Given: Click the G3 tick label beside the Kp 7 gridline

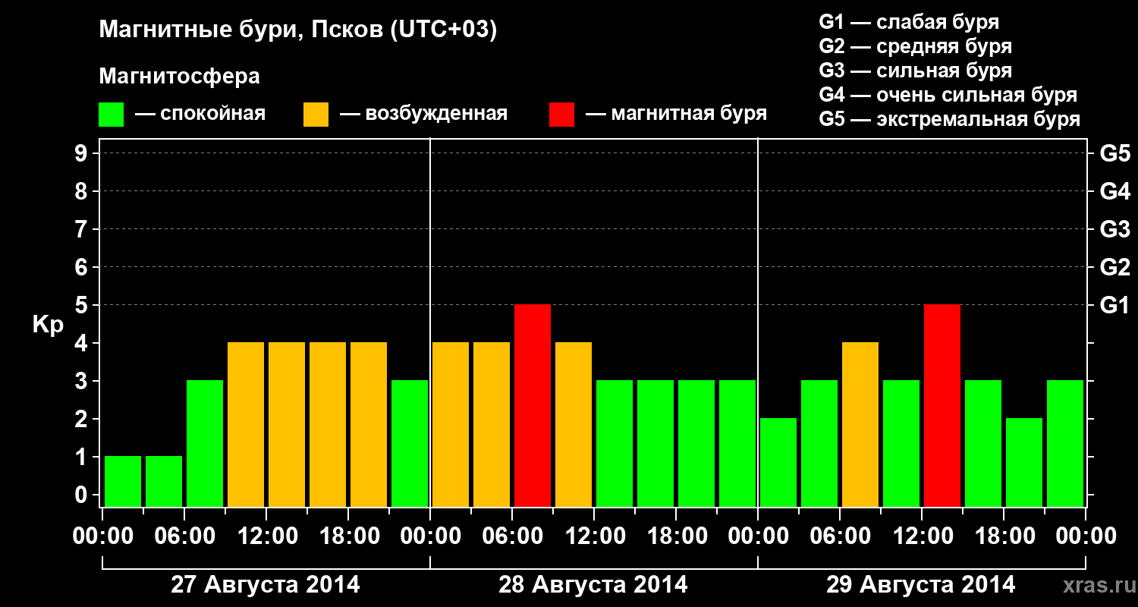Looking at the screenshot, I should tap(1114, 229).
